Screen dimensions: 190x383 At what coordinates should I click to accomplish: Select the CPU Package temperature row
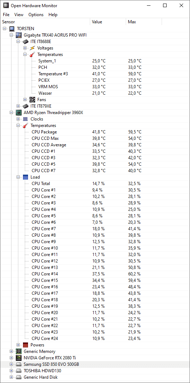(95, 132)
